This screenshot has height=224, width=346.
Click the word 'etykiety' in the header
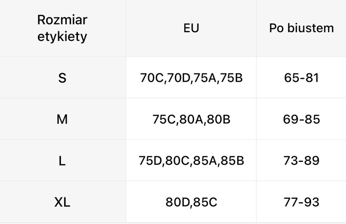[62, 37]
